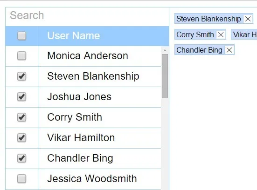The height and width of the screenshot is (190, 257).
Task: Select the Jessica Woodsmith name row
Action: [x=83, y=179]
